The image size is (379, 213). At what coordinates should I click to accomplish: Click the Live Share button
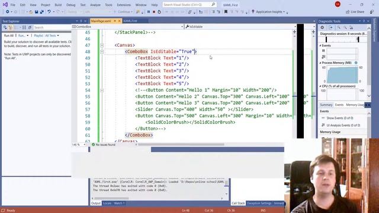[355, 12]
